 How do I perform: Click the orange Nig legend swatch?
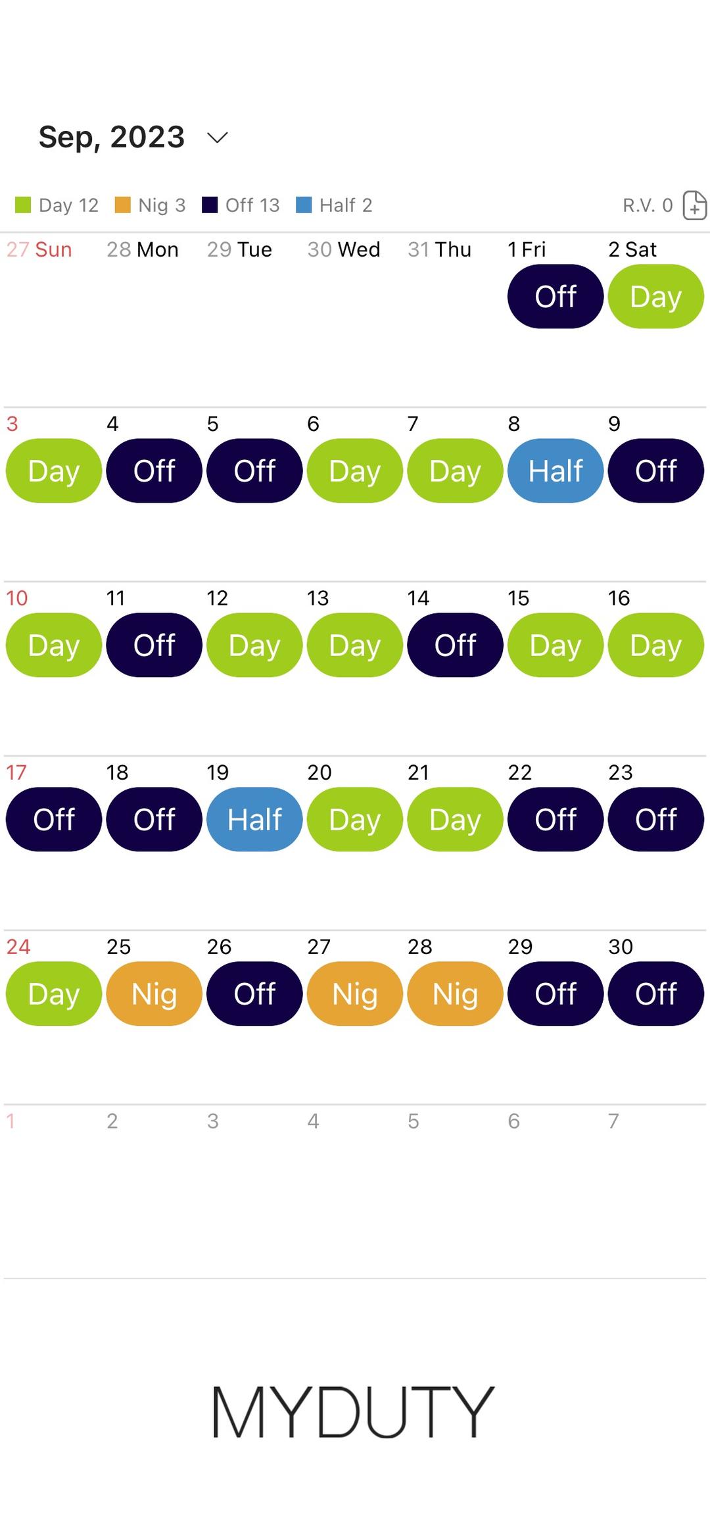(x=122, y=205)
